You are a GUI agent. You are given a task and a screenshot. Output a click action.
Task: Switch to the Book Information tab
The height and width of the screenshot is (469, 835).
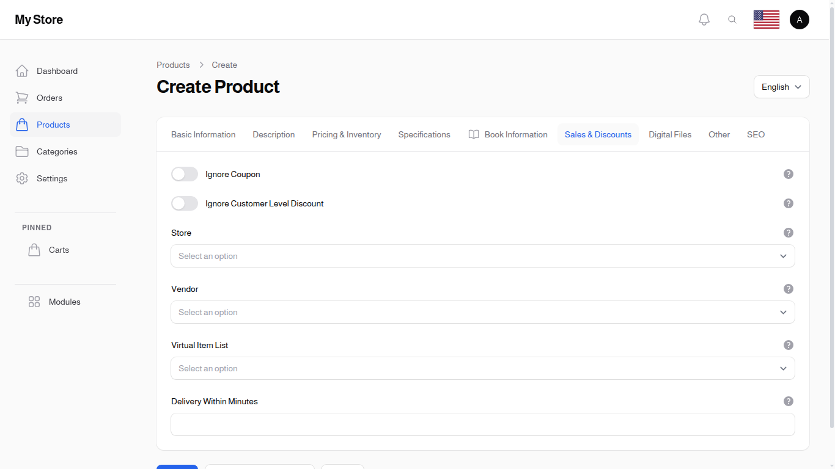(x=508, y=134)
